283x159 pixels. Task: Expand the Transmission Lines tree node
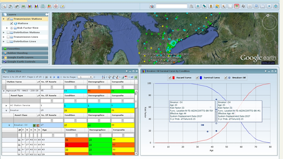[x=4, y=37]
